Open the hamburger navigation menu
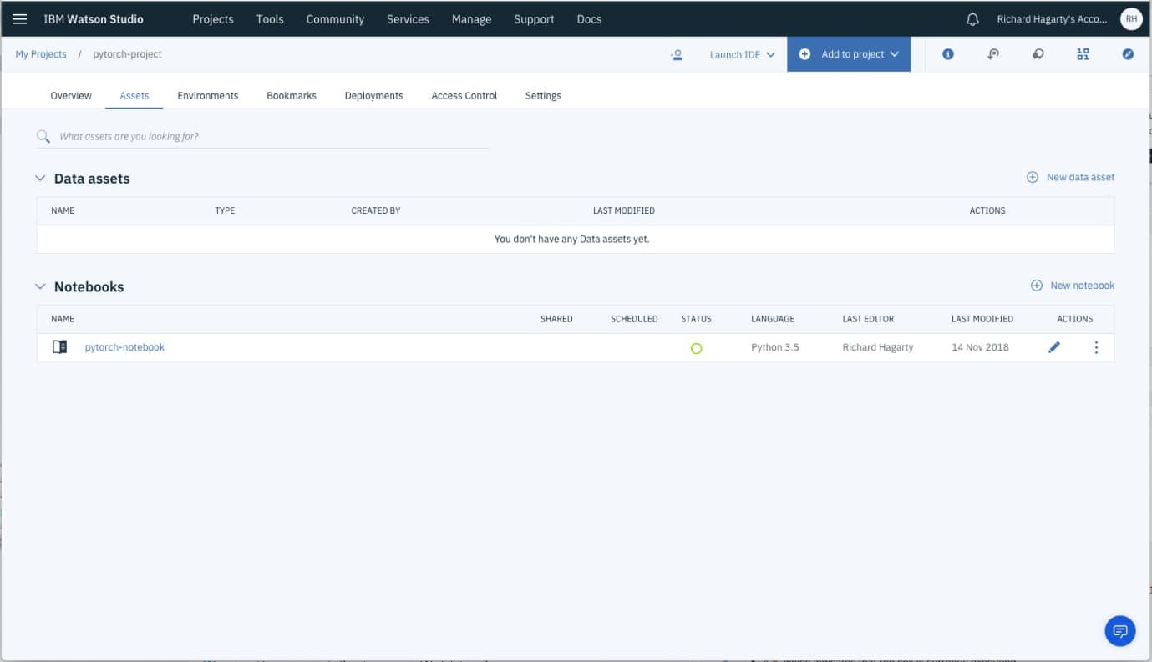 pyautogui.click(x=19, y=19)
